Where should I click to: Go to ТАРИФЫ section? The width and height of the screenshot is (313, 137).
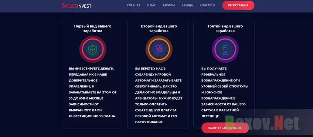[169, 6]
